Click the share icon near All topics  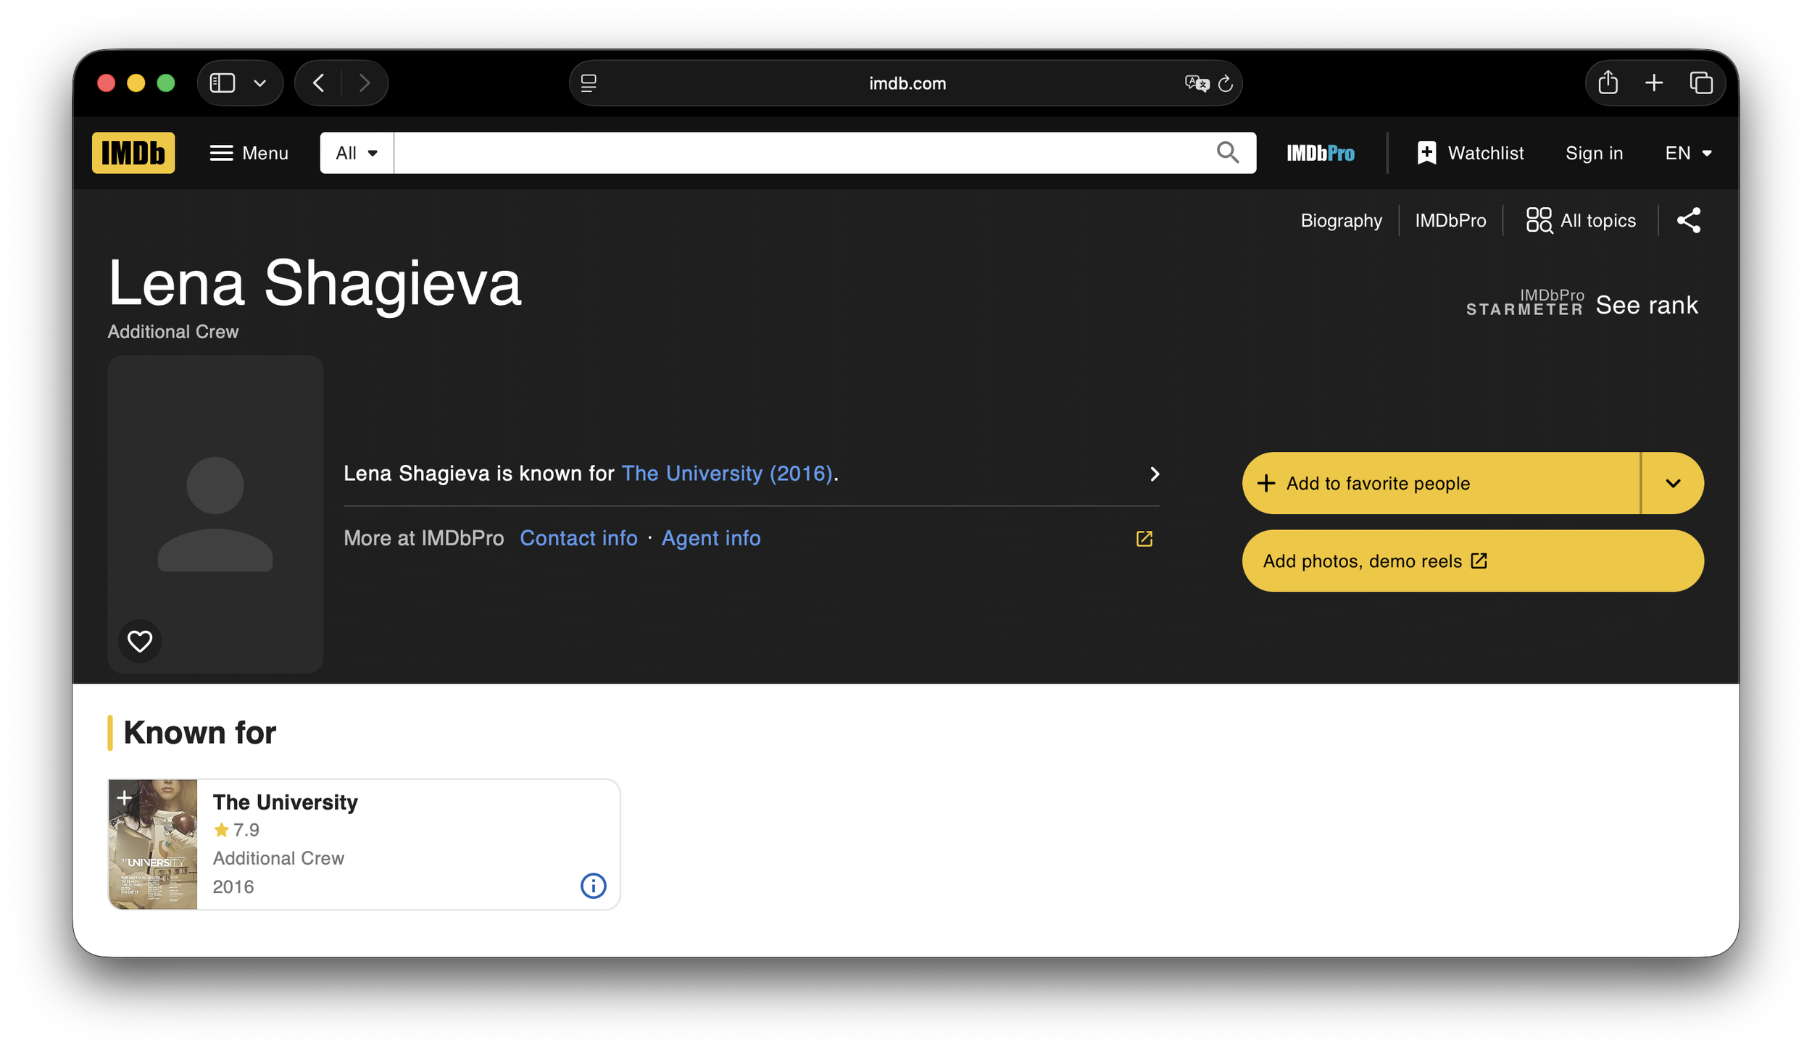click(1688, 220)
